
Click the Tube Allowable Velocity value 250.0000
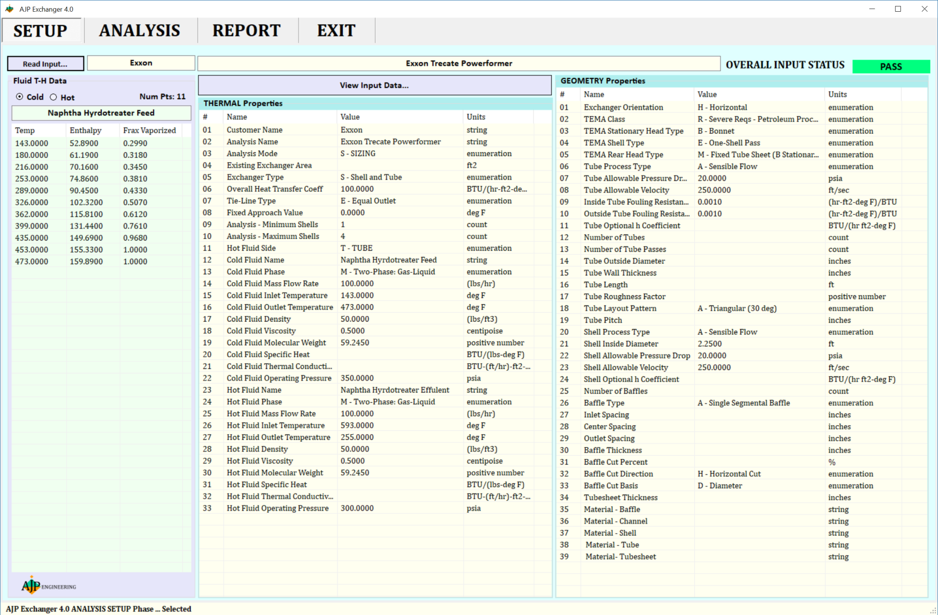pyautogui.click(x=714, y=190)
